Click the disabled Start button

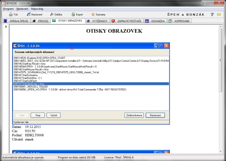tap(22, 115)
